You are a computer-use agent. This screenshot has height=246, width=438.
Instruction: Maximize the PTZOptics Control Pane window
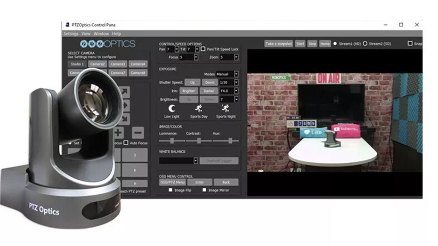tap(401, 25)
